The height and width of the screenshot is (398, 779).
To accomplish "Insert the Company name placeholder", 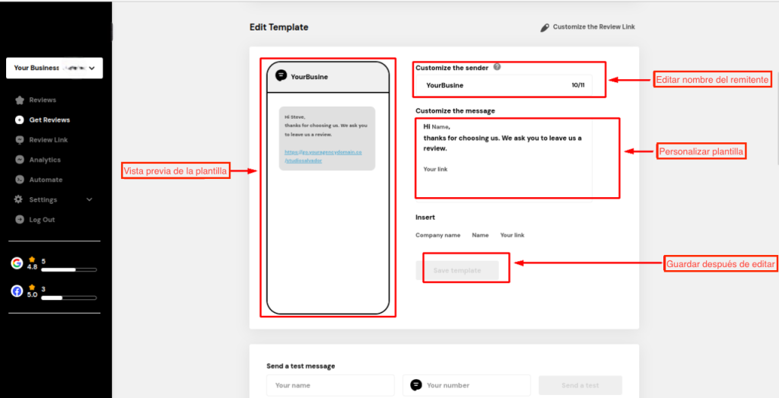I will point(437,235).
